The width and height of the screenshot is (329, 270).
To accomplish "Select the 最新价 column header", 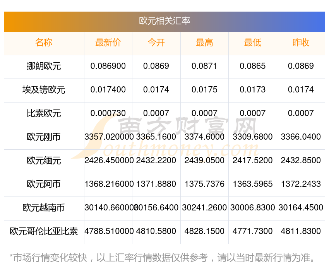I will coord(108,43).
